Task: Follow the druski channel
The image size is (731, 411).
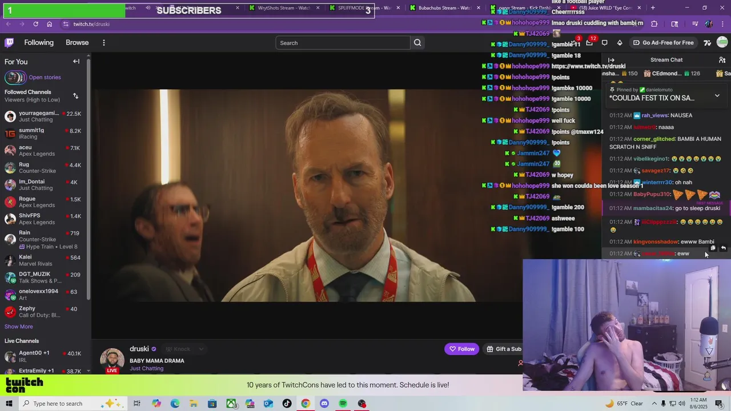Action: point(462,349)
